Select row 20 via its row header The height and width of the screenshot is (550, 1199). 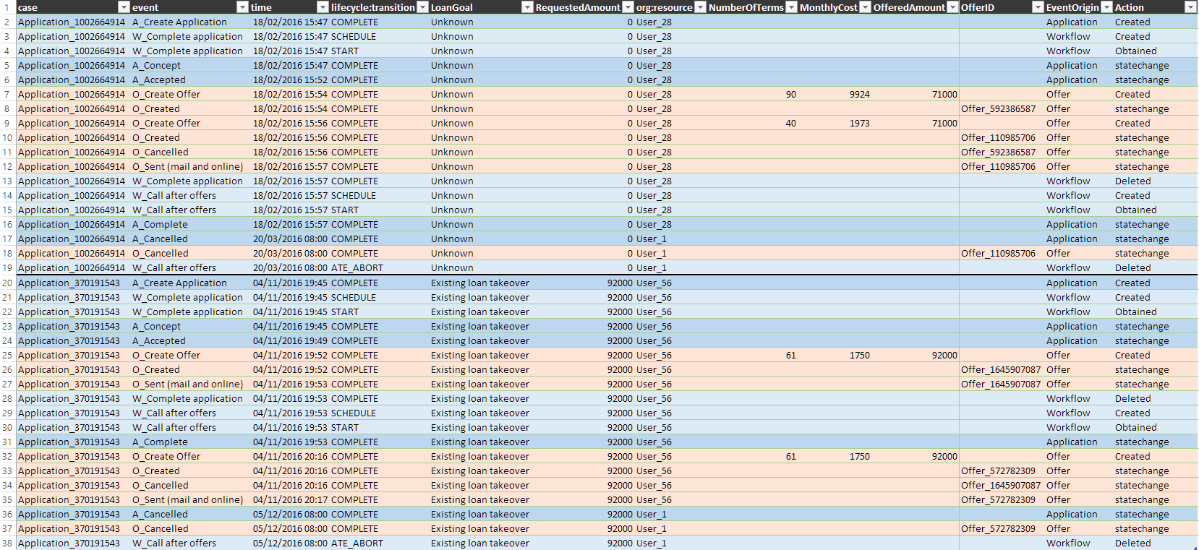tap(7, 283)
